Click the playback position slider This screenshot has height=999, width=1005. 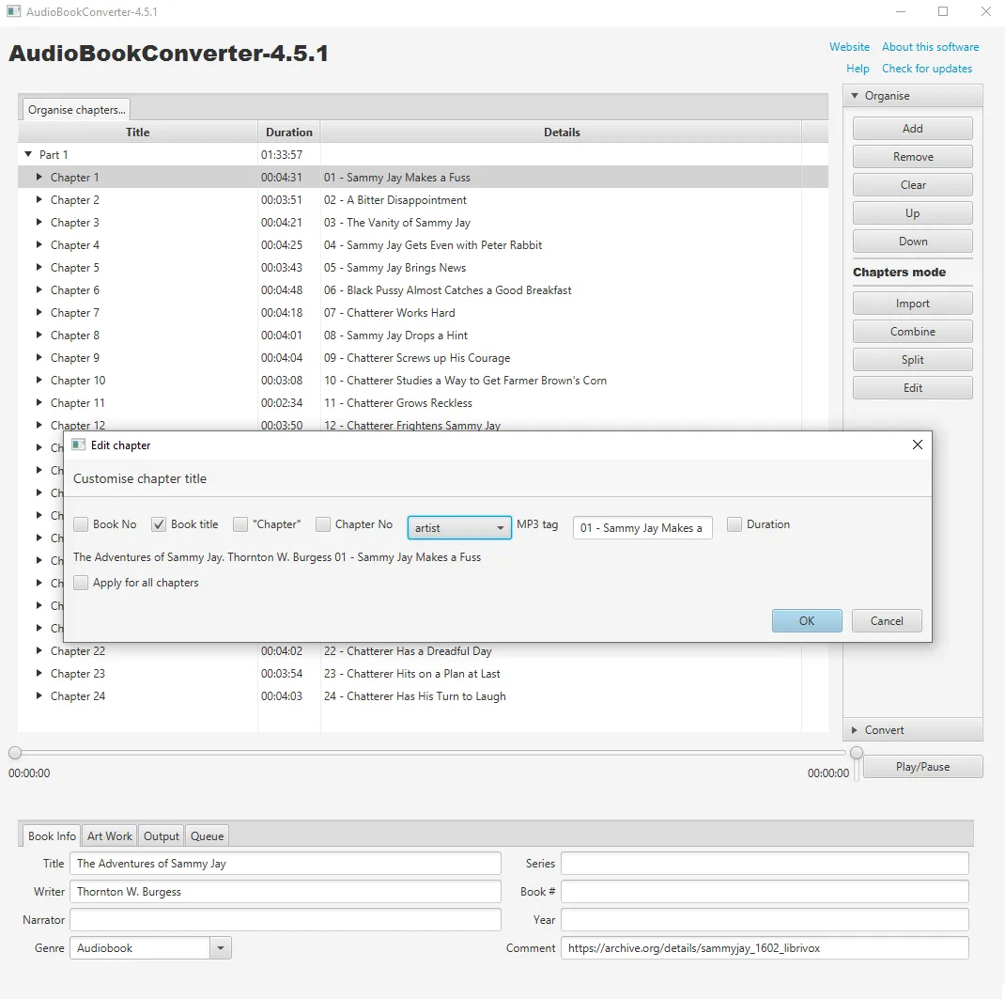point(15,753)
